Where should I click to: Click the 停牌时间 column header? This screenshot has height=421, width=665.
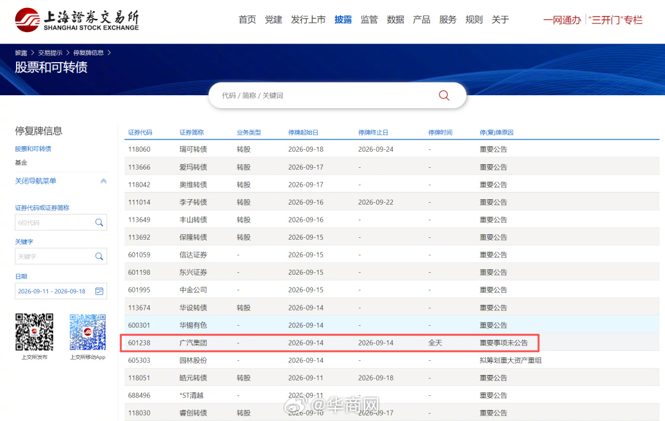[440, 132]
